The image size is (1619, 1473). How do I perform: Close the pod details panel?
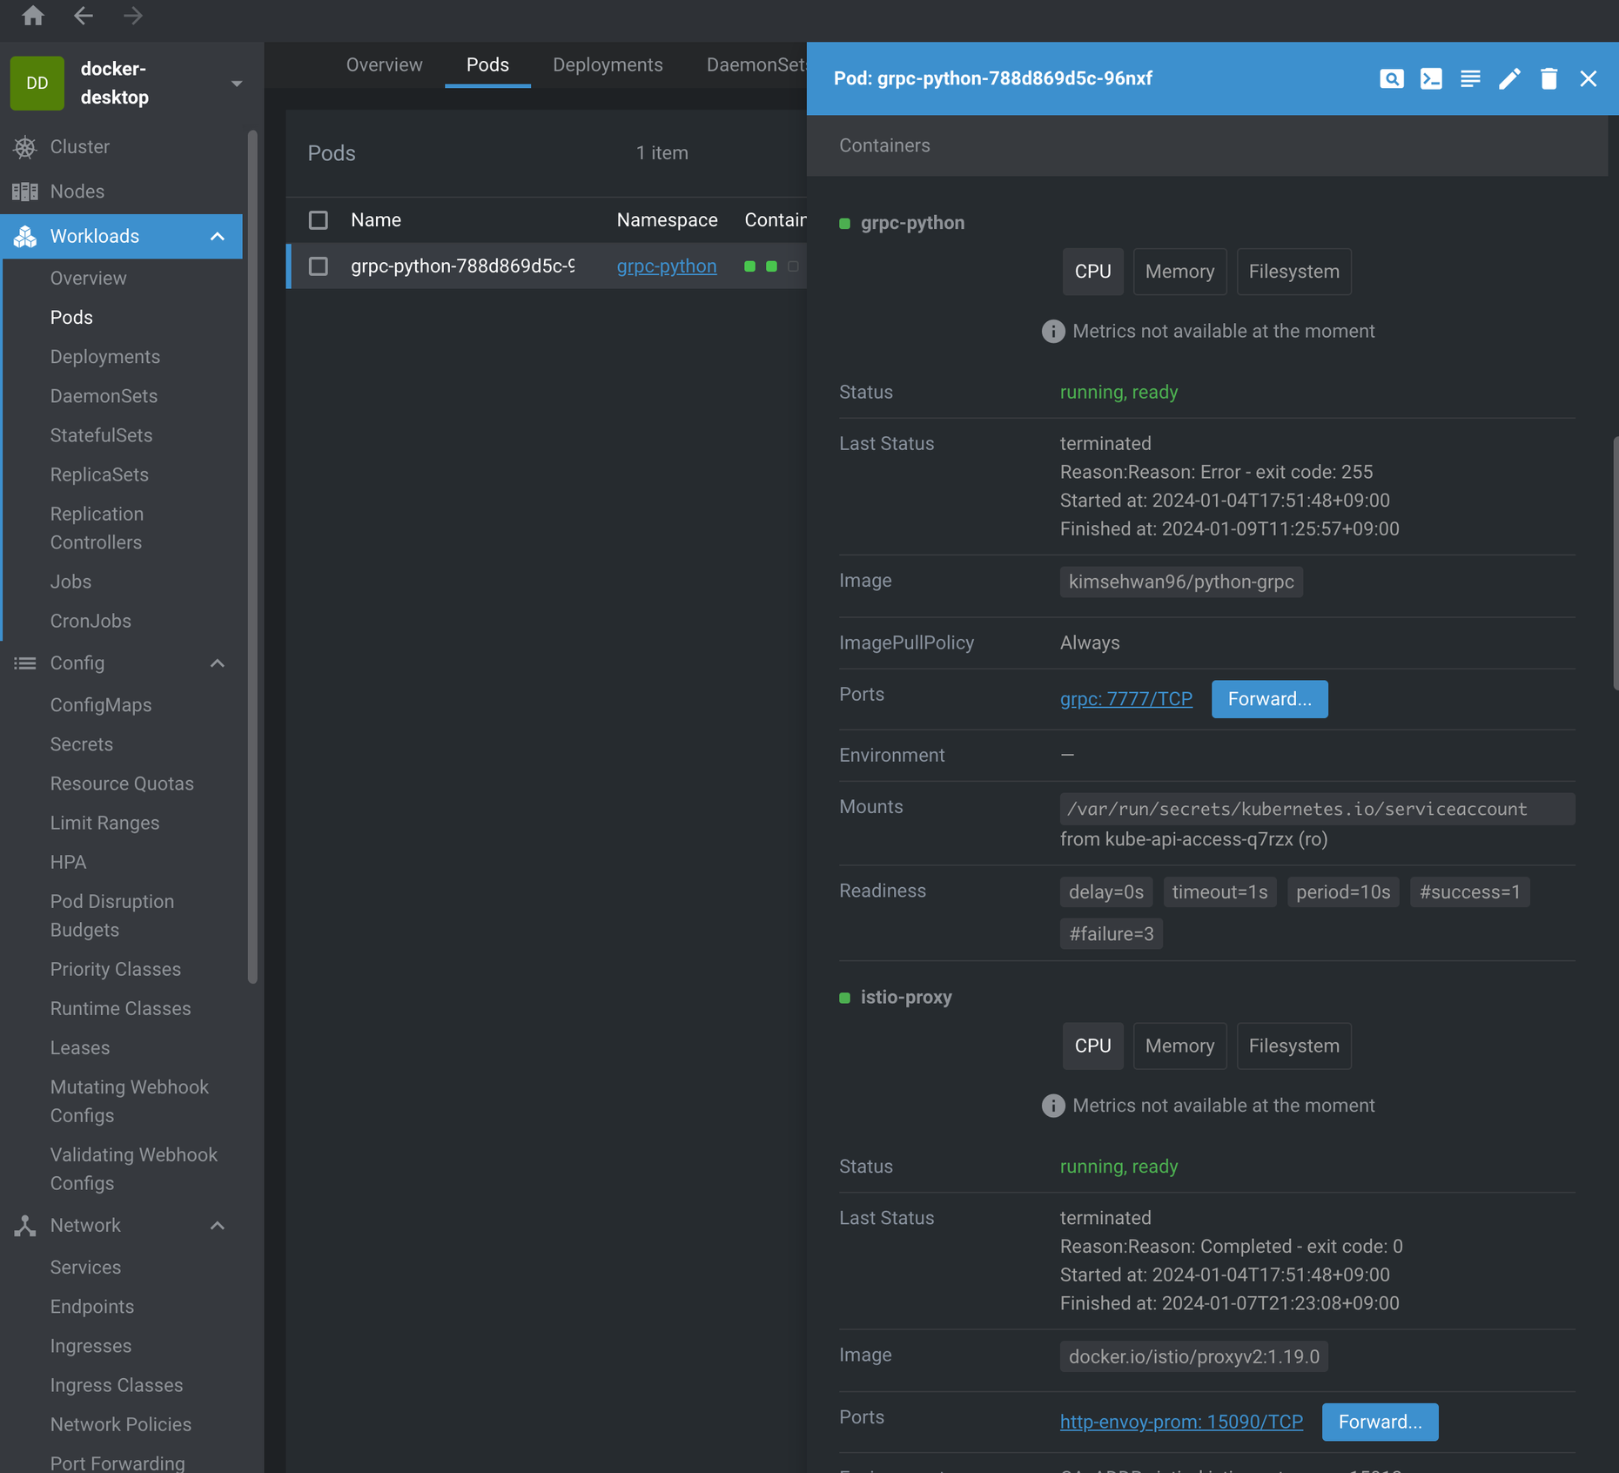tap(1588, 78)
